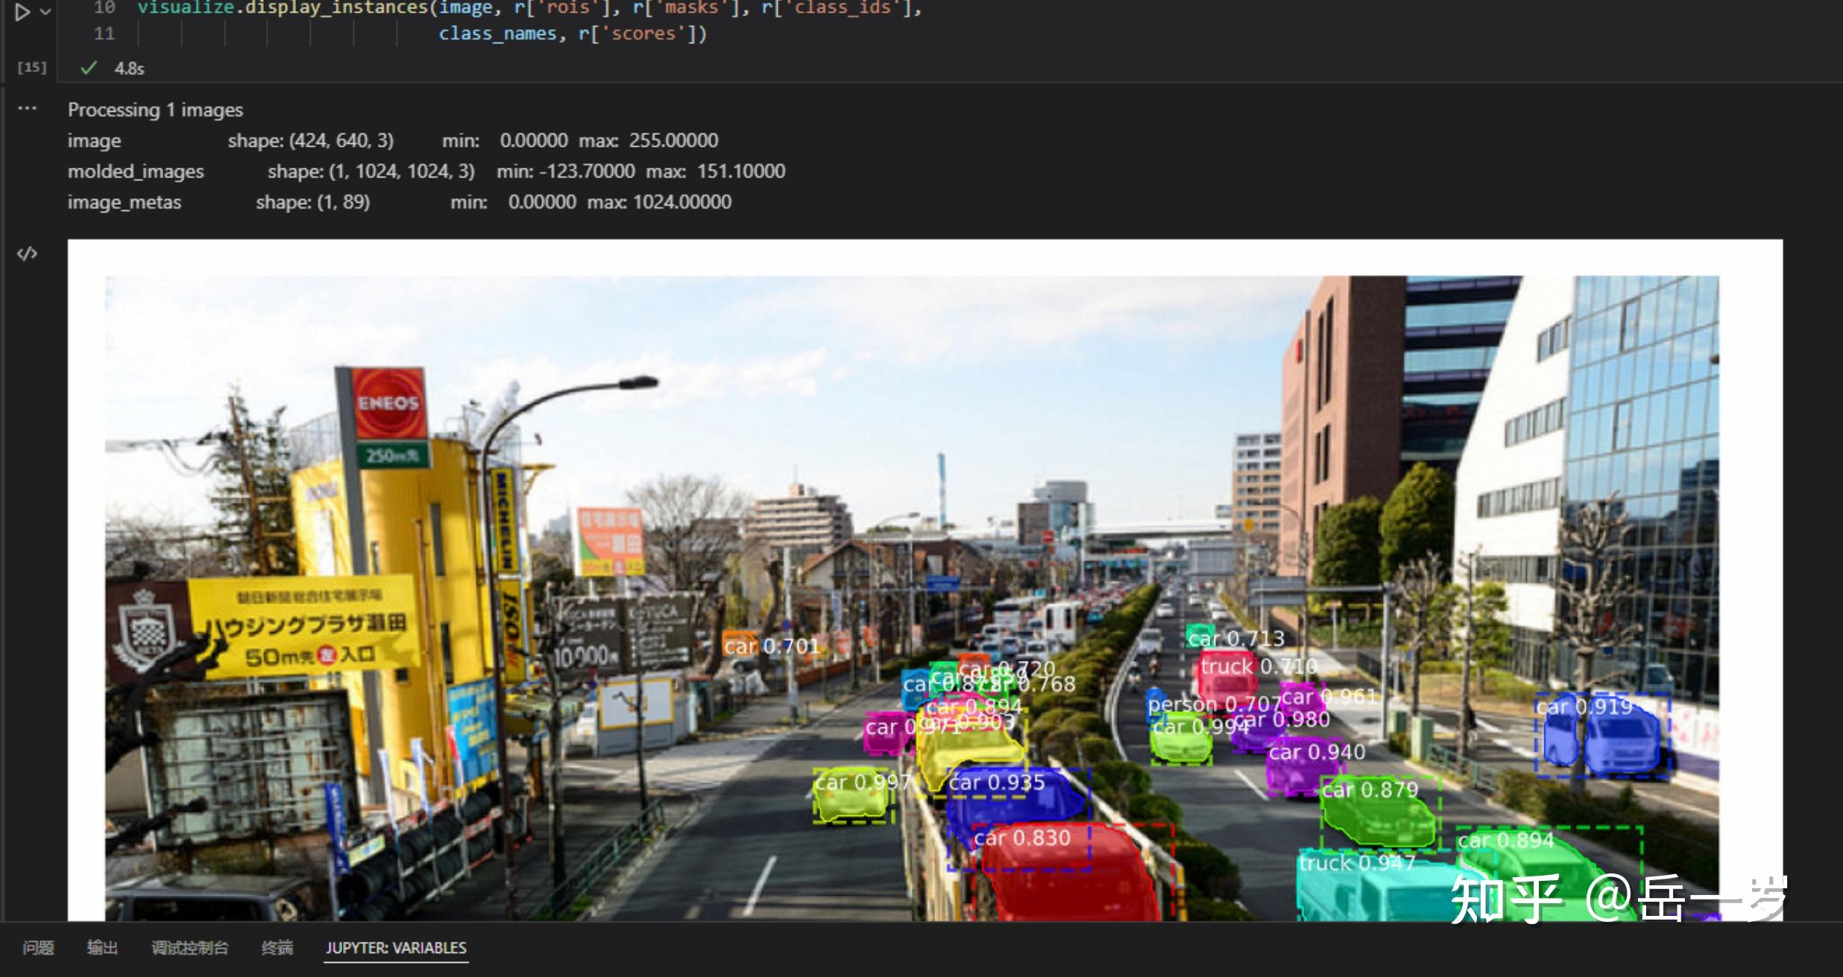Click the molded_images shape output line
This screenshot has height=977, width=1843.
click(x=298, y=171)
